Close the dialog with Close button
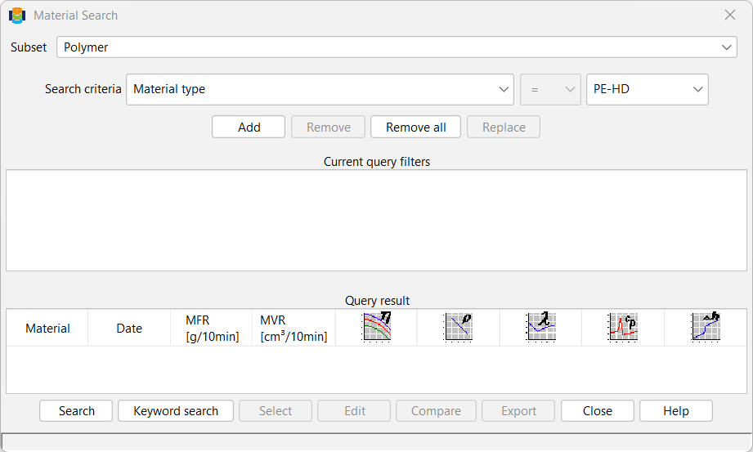 click(x=598, y=411)
